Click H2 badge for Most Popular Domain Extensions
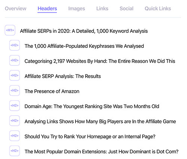Screen dimensions: 187x159 [x=15, y=151]
